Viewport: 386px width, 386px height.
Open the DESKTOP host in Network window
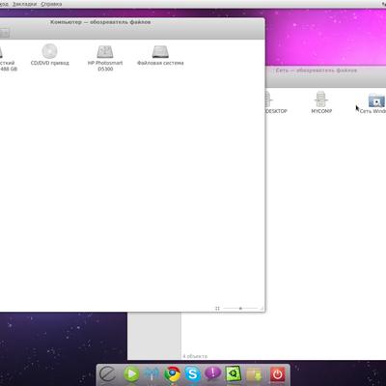[x=275, y=102]
